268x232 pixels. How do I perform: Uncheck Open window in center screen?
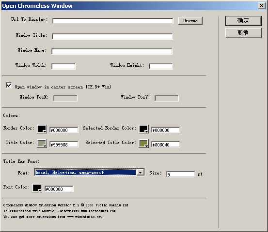point(9,85)
